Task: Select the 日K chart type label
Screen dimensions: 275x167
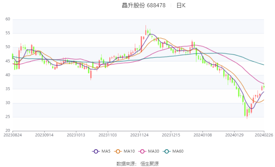Action: 181,5
